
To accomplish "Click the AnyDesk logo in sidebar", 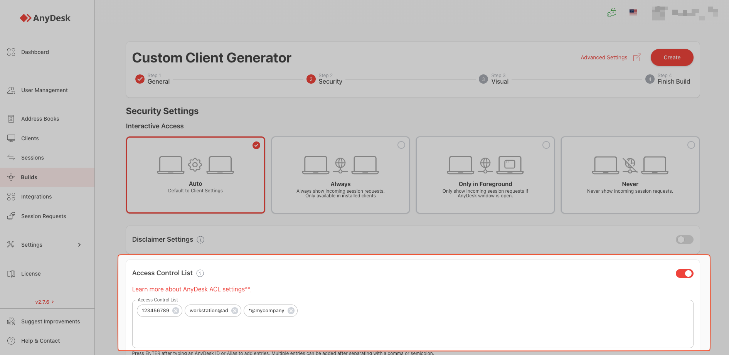I will click(x=45, y=18).
